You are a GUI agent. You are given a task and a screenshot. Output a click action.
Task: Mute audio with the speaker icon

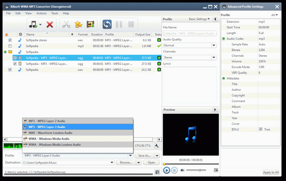(182, 170)
